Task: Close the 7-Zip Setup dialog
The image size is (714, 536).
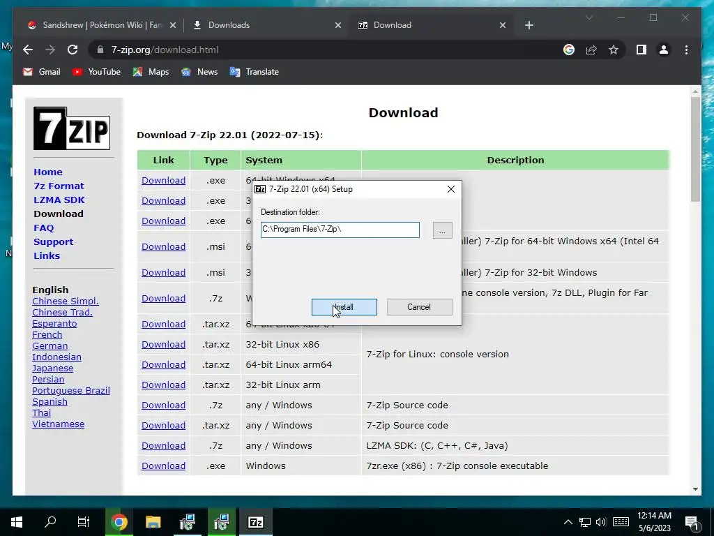Action: (x=451, y=189)
